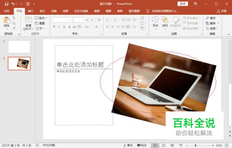This screenshot has height=148, width=232.
Task: Open font dialog launcher in 字体 group
Action: [101, 34]
